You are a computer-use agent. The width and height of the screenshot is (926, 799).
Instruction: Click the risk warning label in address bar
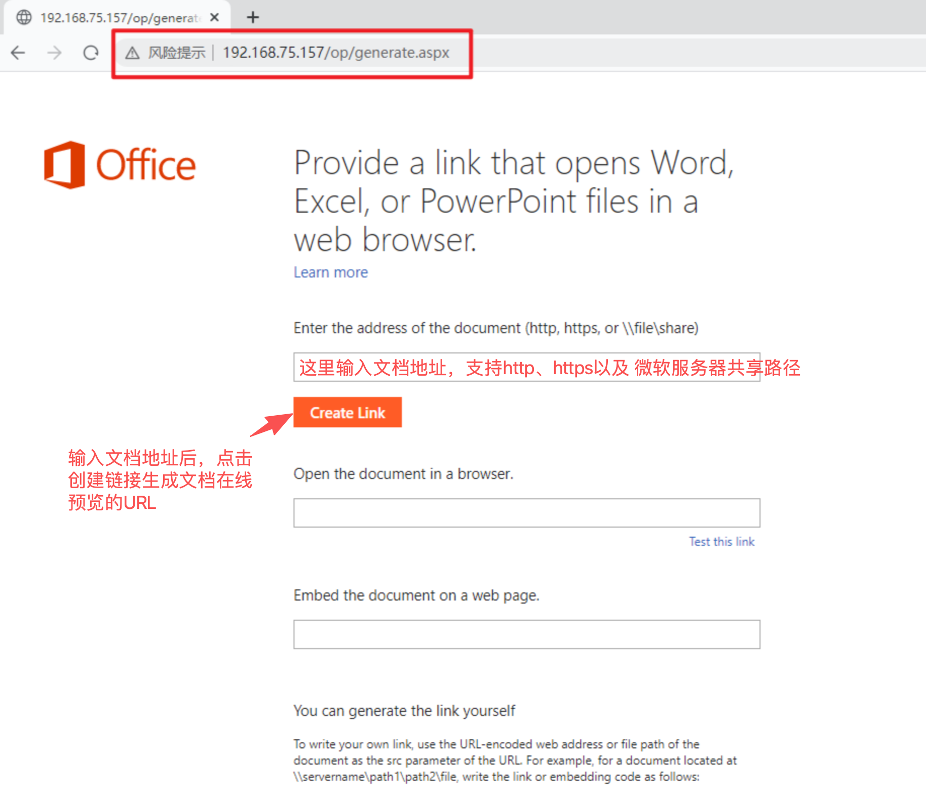click(177, 53)
